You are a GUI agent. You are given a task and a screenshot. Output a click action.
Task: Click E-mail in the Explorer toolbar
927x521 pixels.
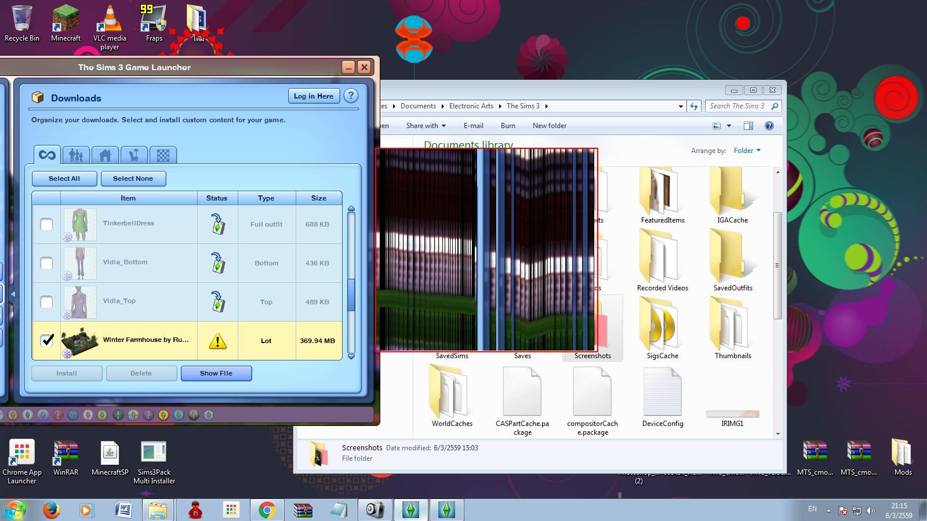(x=473, y=126)
